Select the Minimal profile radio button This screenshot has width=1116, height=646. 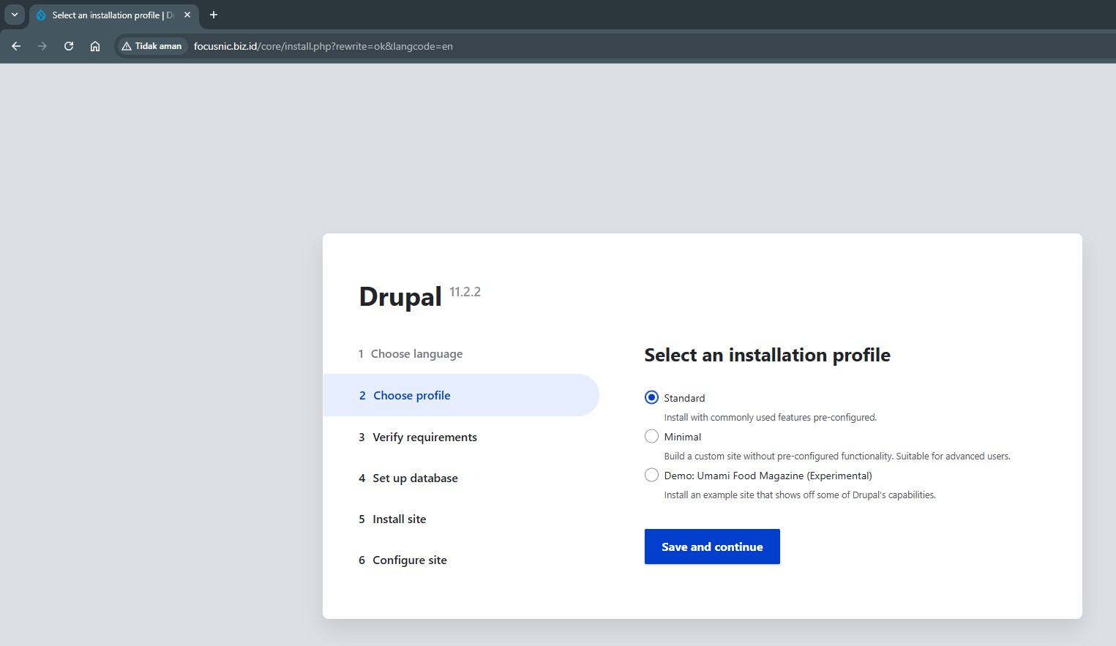click(x=651, y=436)
